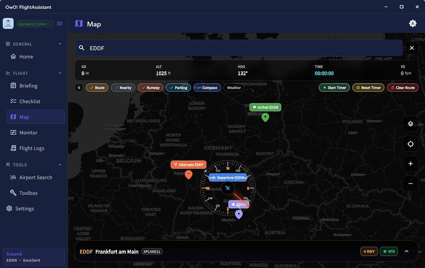Click the aircraft icon in compass
The width and height of the screenshot is (425, 268).
click(x=228, y=188)
